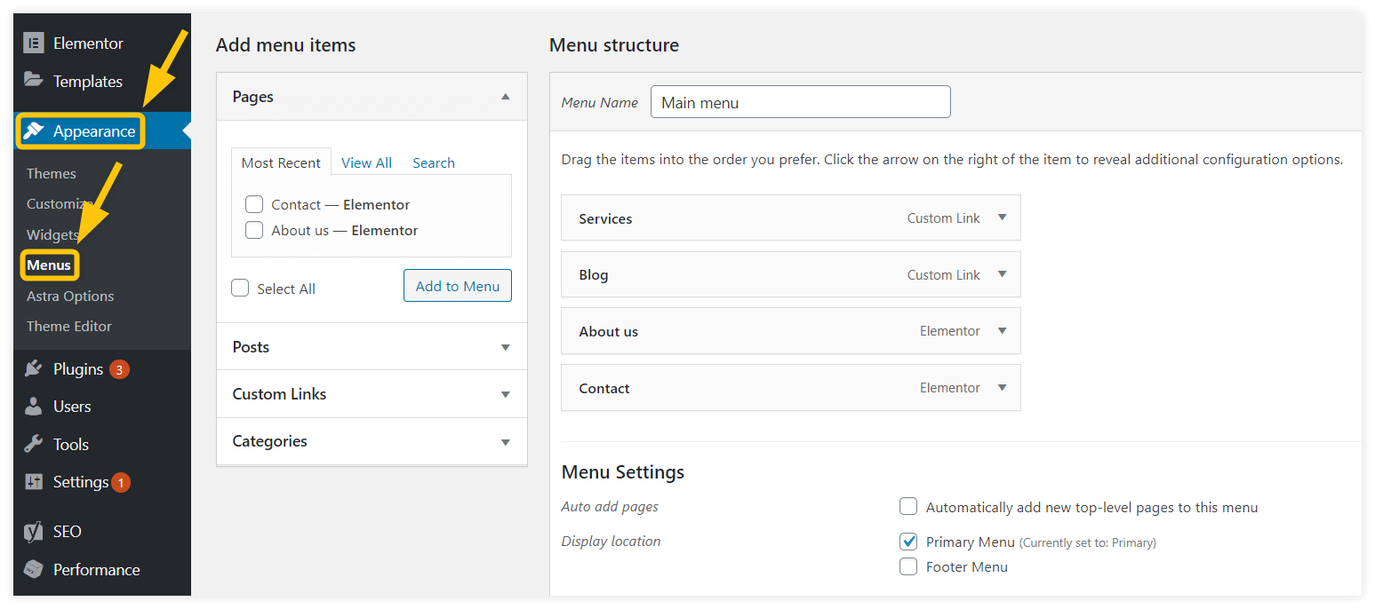The image size is (1375, 609).
Task: Select the About us menu item bar
Action: pyautogui.click(x=791, y=330)
